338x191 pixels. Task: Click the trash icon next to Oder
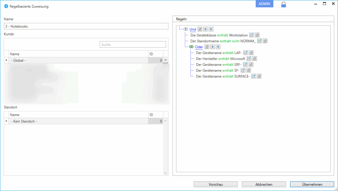click(x=207, y=47)
